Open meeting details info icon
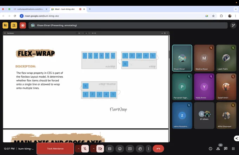Viewport: 239px width, 155px height. 210,149
